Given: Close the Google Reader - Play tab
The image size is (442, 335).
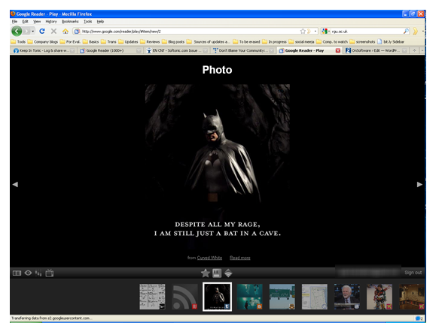Looking at the screenshot, I should coord(337,50).
